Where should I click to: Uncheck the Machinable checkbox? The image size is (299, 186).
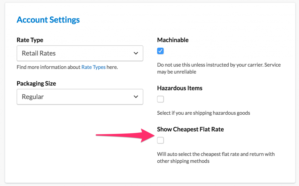coord(160,51)
